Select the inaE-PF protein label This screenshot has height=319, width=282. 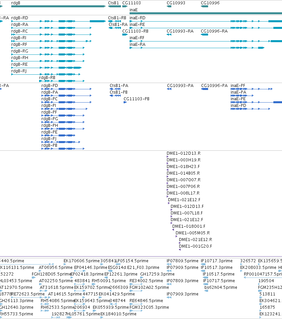pyautogui.click(x=238, y=86)
